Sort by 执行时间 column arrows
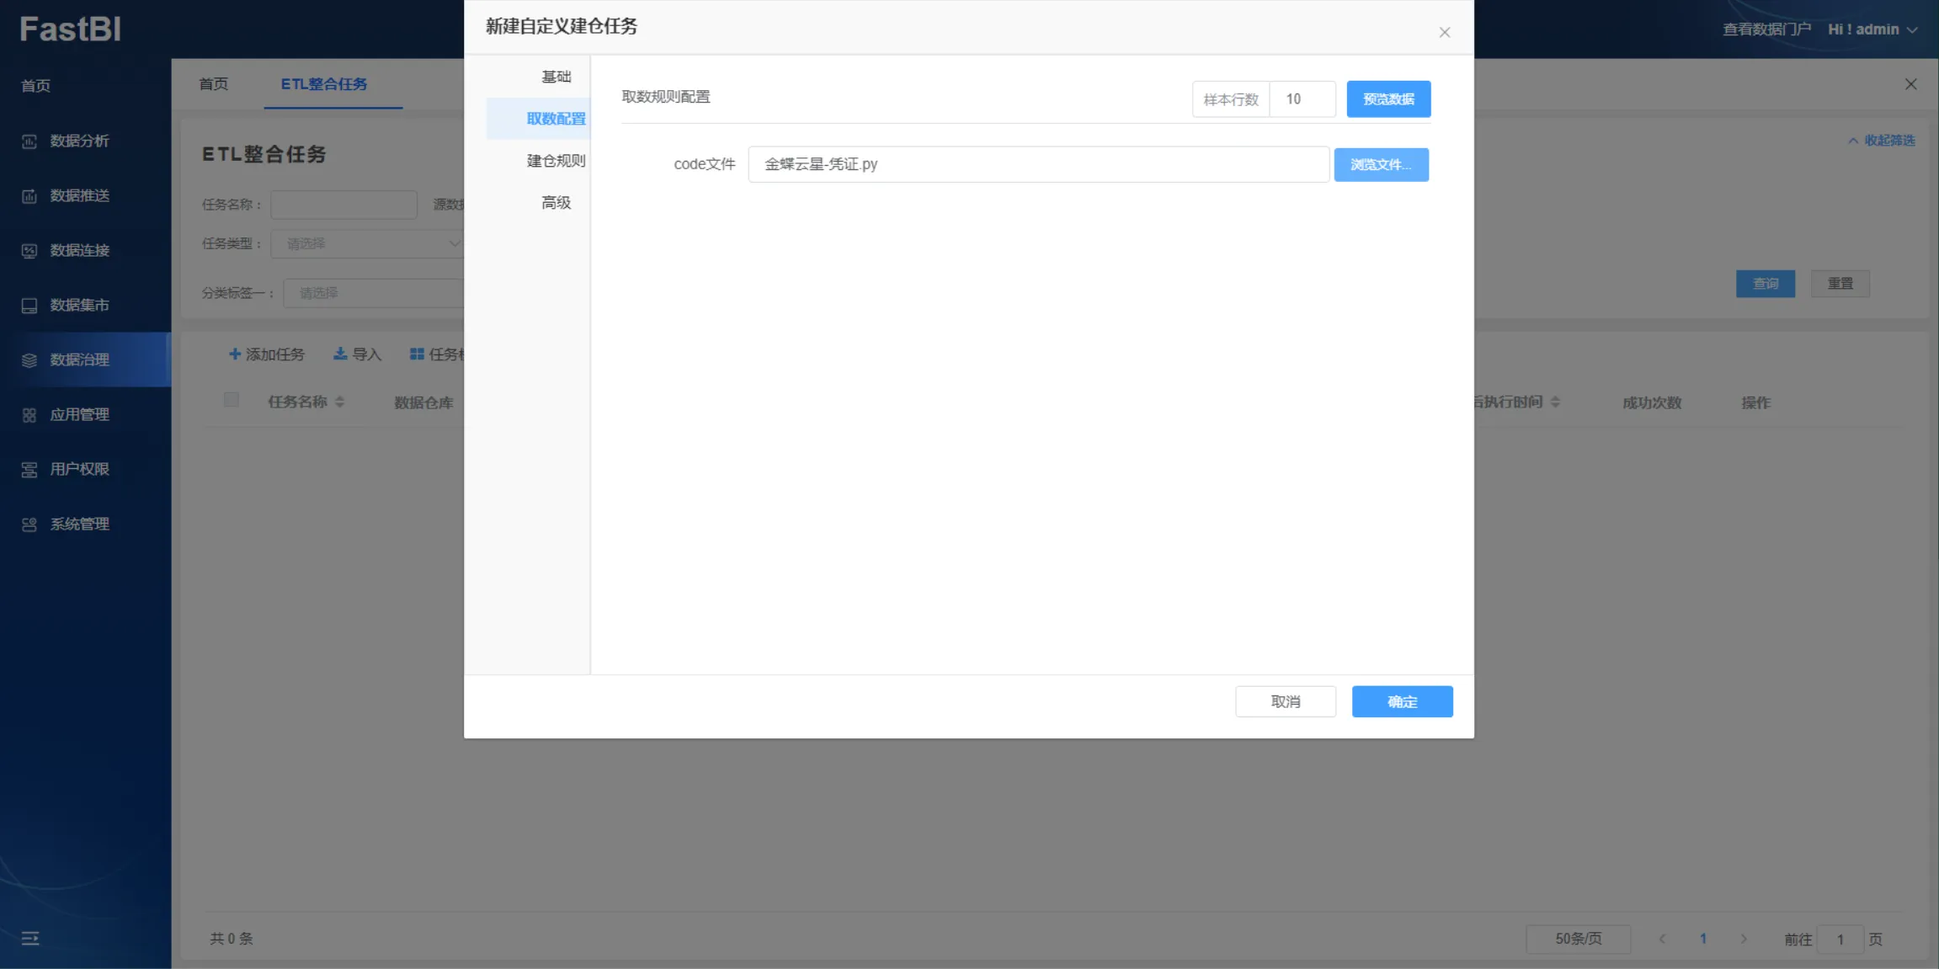This screenshot has height=969, width=1939. tap(1555, 402)
